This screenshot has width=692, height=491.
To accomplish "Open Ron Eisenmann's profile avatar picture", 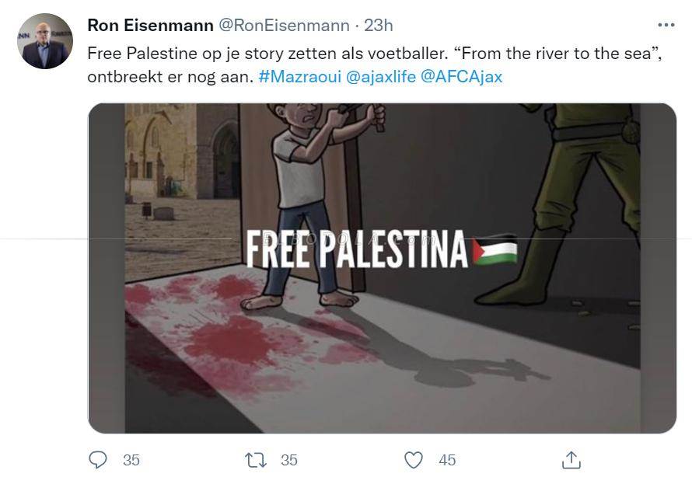I will point(45,41).
